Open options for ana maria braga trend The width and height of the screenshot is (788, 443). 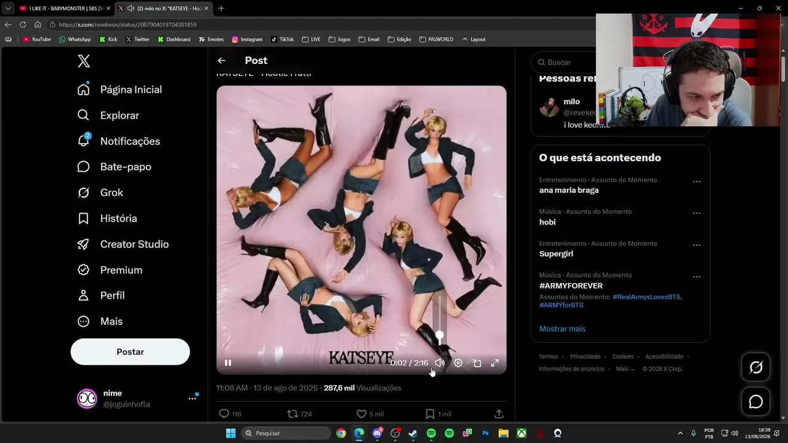[696, 182]
